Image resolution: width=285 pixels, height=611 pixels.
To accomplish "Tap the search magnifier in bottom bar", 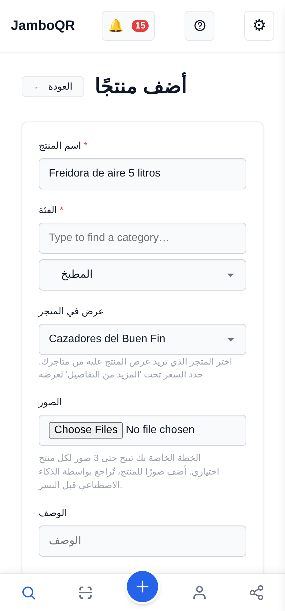I will pos(28,593).
